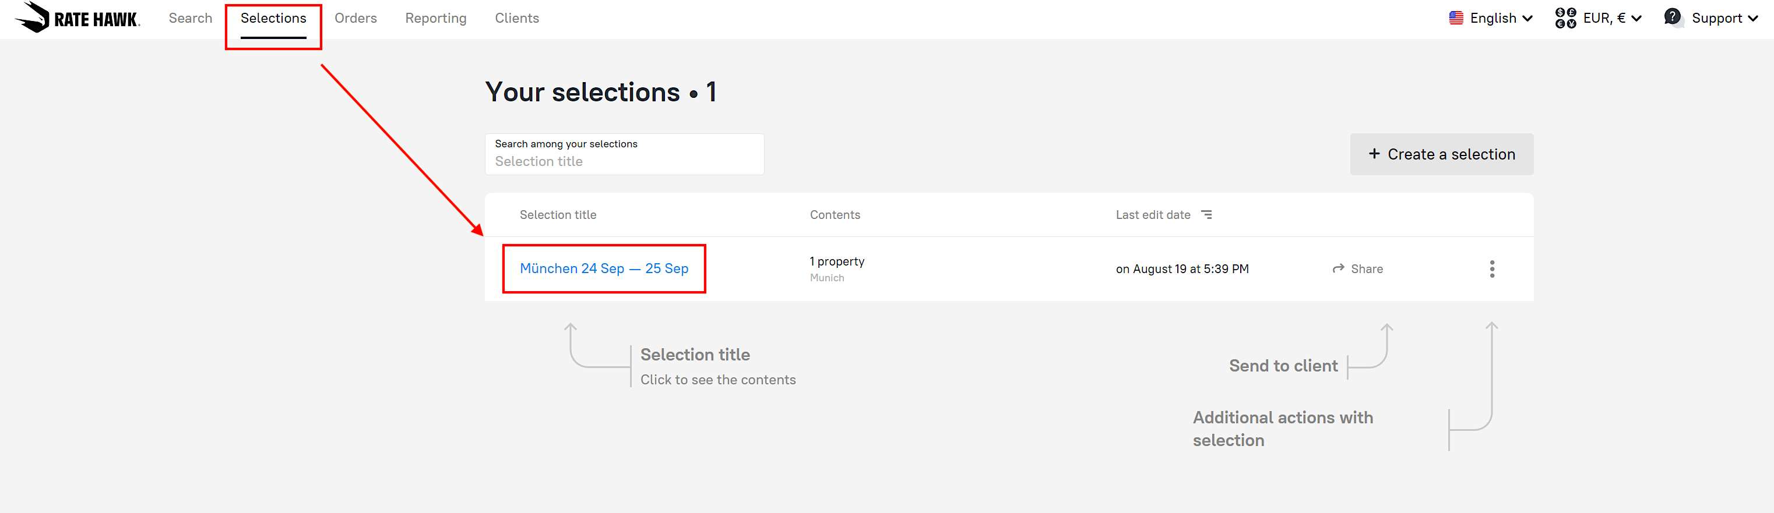This screenshot has width=1774, height=513.
Task: Click the currency coins icon
Action: [1565, 18]
